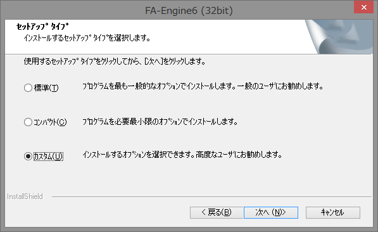This screenshot has width=378, height=232.
Task: Click the 必要最小限 description for compact install
Action: coord(160,122)
